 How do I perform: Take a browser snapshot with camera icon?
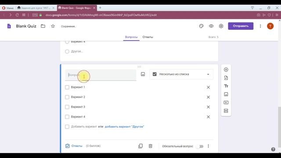tap(259, 15)
